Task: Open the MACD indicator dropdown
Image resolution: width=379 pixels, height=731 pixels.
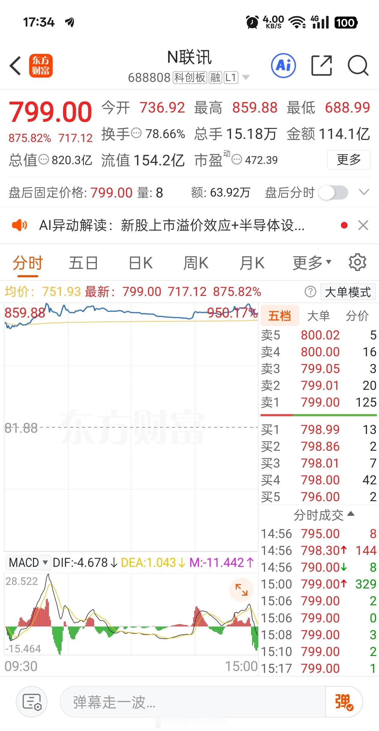Action: pos(28,562)
